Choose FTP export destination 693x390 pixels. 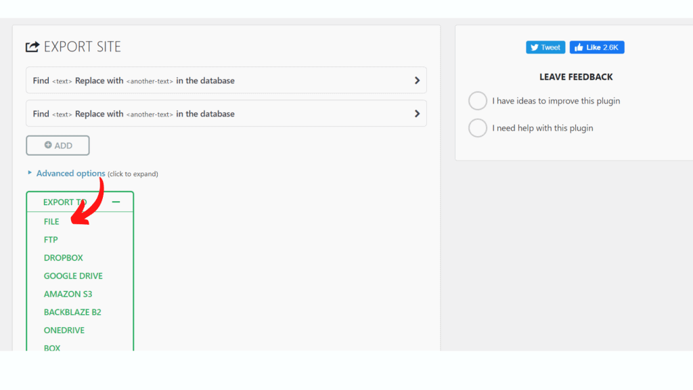click(51, 240)
